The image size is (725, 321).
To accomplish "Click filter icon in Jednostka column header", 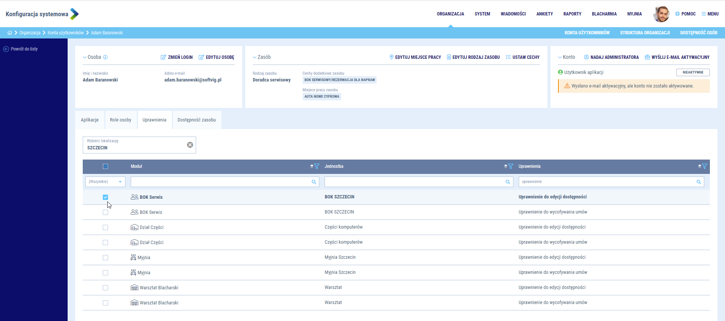I will coord(511,166).
